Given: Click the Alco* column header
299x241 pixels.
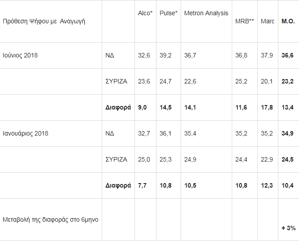Looking at the screenshot, I should 145,13.
